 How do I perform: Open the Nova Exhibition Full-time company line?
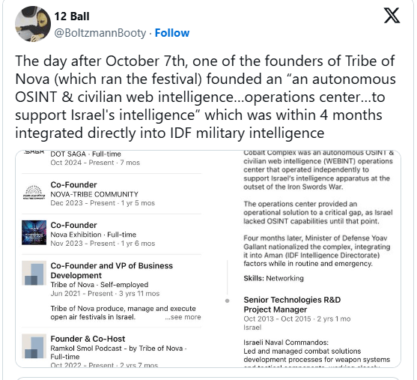coord(94,235)
